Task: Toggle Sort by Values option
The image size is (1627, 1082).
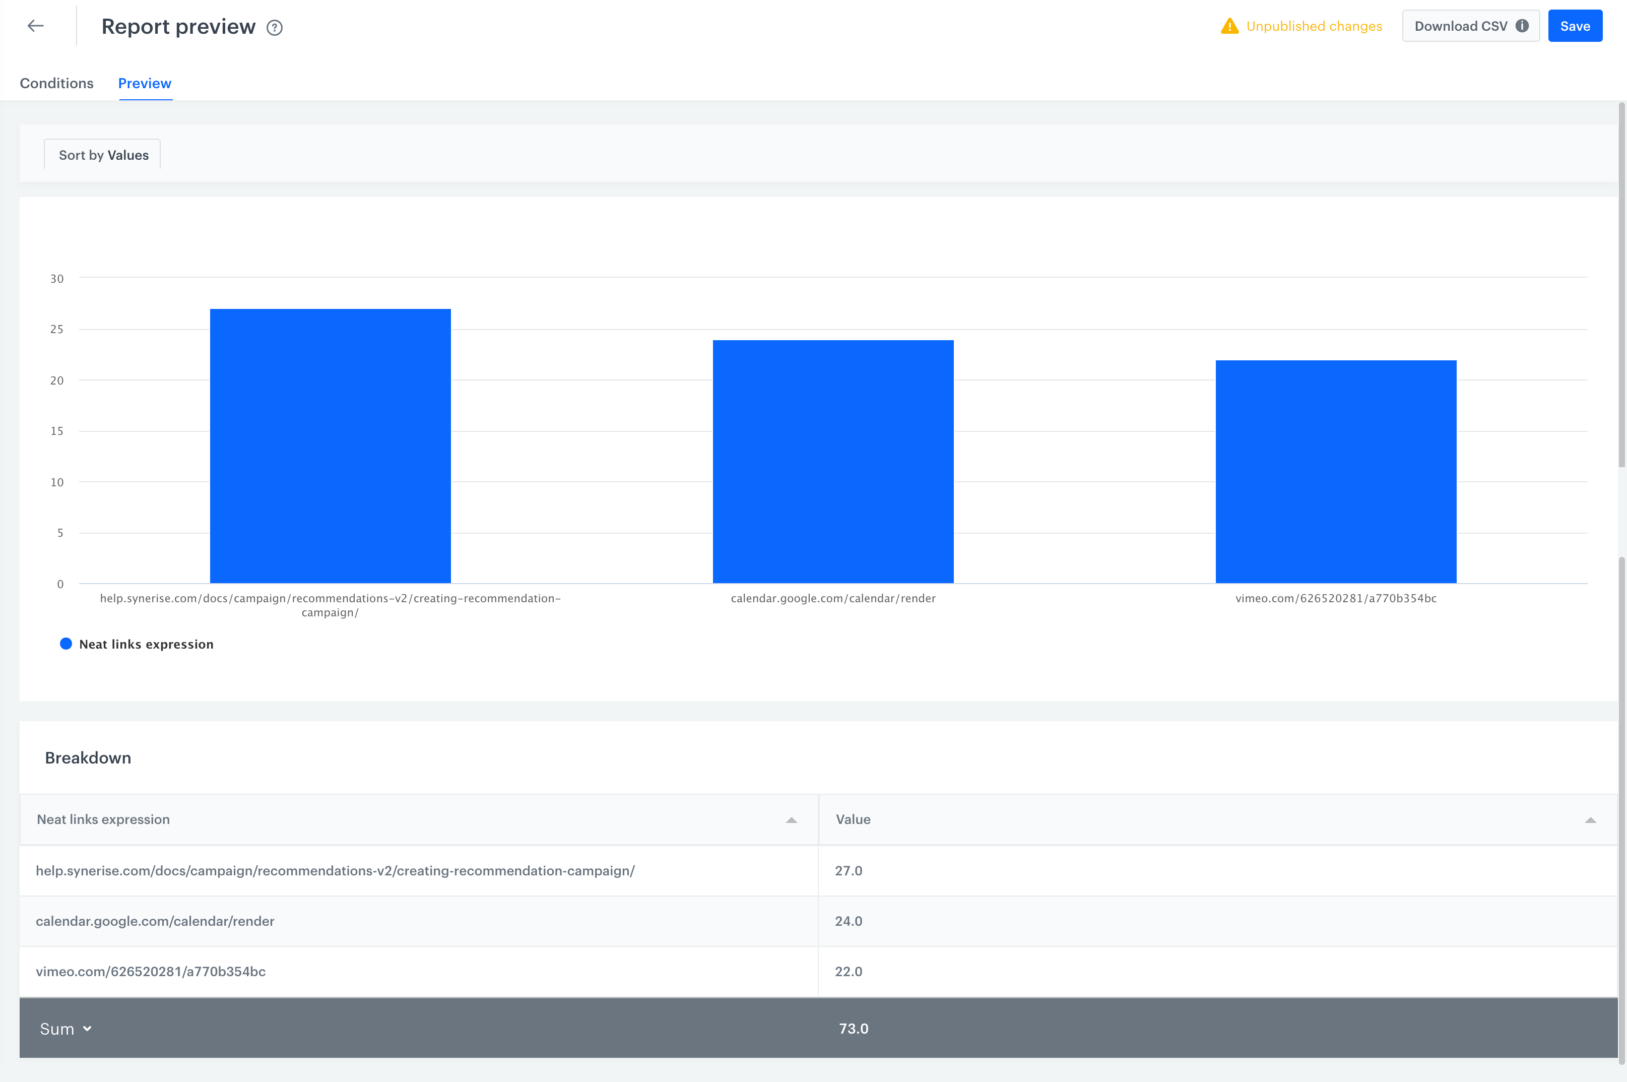Action: 101,154
